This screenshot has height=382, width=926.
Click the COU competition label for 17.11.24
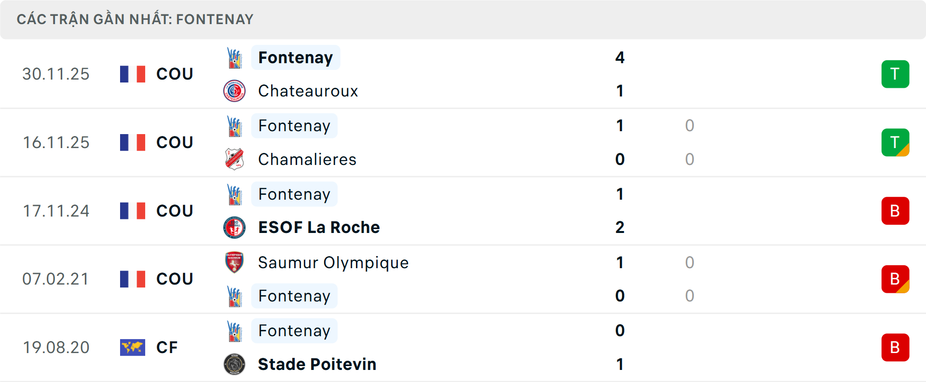click(175, 211)
